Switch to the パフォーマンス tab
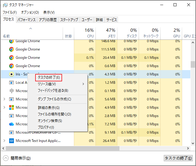The width and height of the screenshot is (196, 166). pos(27,20)
